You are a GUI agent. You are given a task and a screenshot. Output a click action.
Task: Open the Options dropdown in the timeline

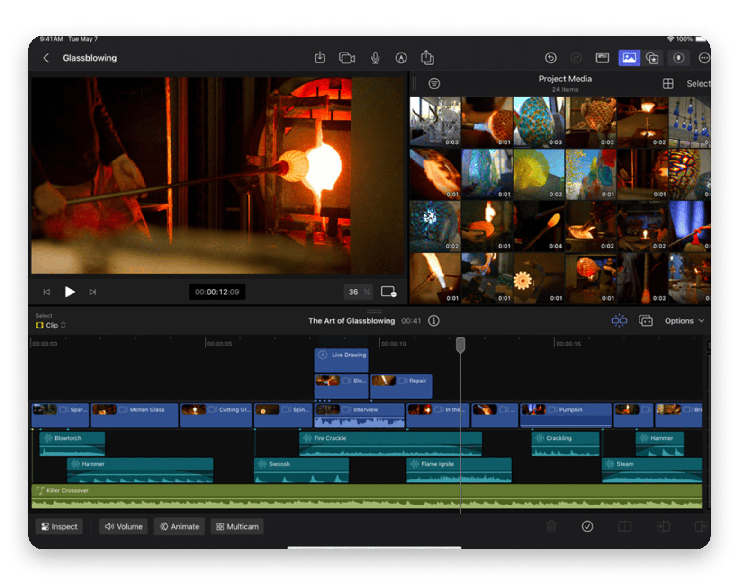point(684,320)
